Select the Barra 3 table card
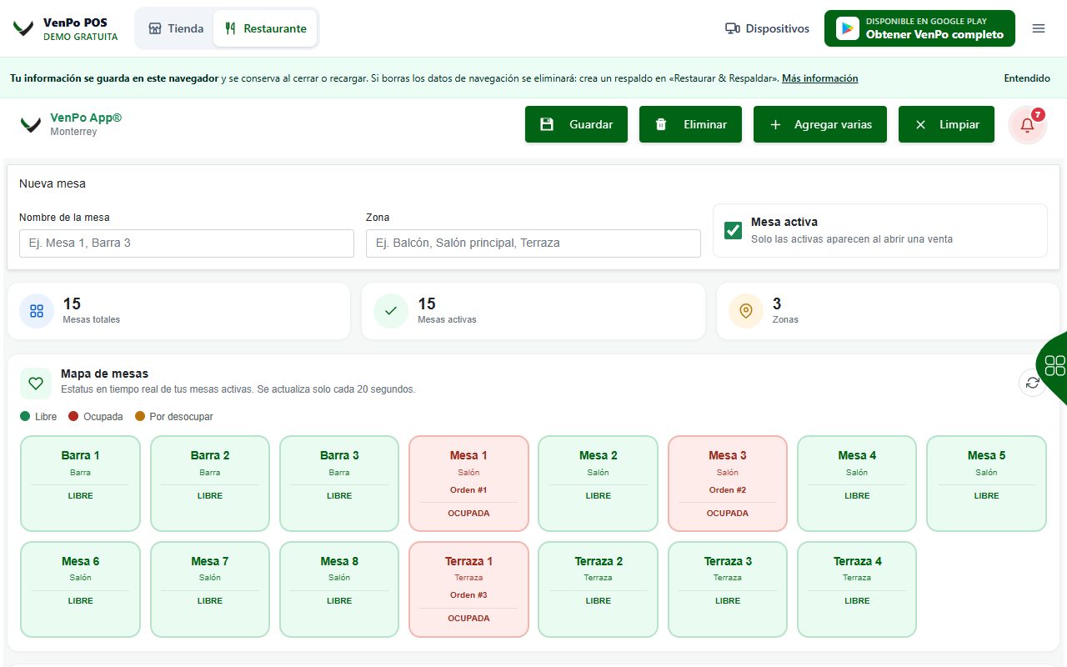Screen dimensions: 1067x667 click(x=339, y=484)
